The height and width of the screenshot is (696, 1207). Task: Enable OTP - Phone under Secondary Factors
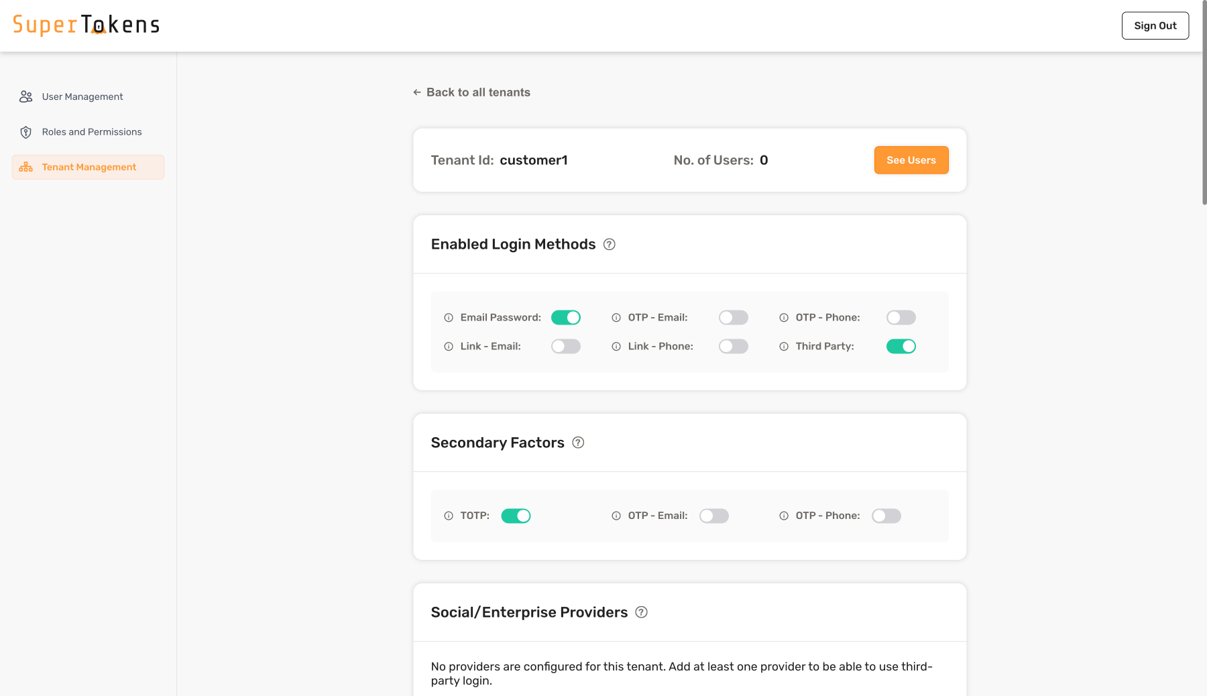point(886,516)
